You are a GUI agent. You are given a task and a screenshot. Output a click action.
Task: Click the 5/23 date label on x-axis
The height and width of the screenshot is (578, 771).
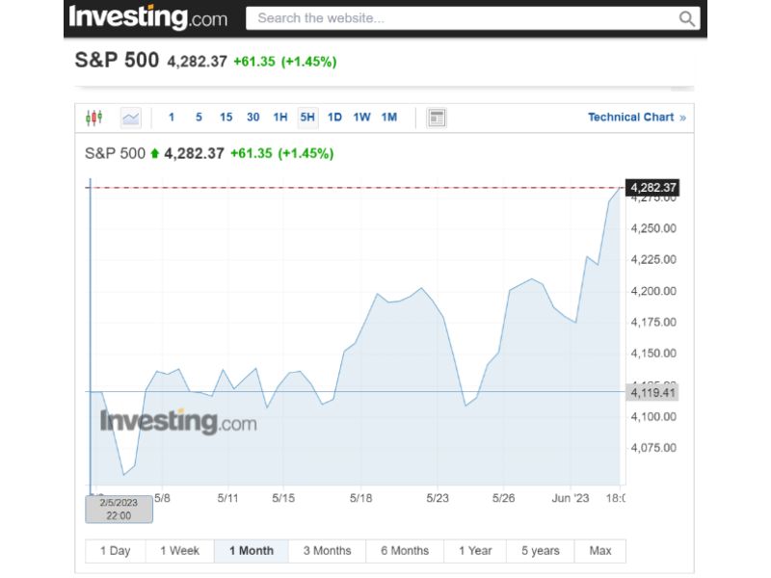[x=438, y=498]
